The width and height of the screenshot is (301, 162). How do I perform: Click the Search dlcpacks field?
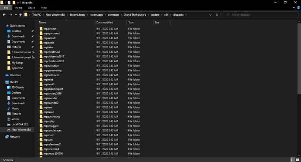pyautogui.click(x=260, y=15)
